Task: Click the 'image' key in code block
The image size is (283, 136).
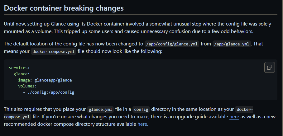Action: [x=24, y=80]
